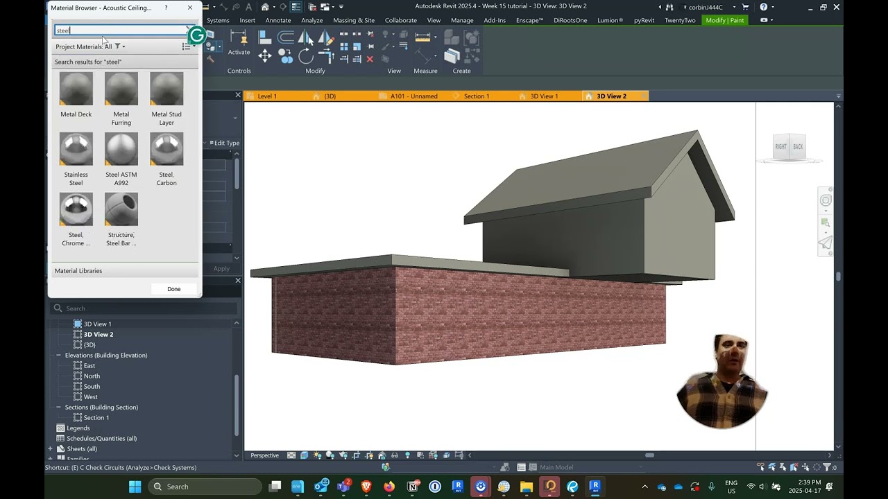Open the Perspective view scale control
Screen dimensions: 888x499
coord(264,455)
